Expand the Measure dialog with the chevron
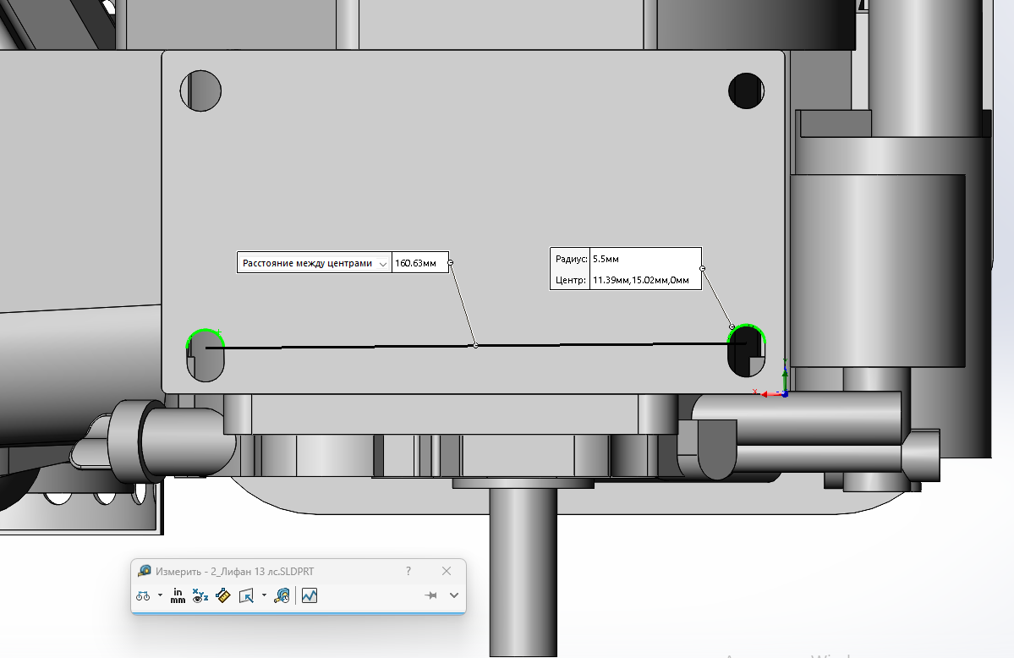 [454, 595]
